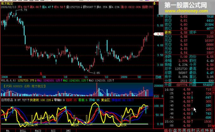Viewport: 215px width, 132px height.
Task: Click the stock name 南方航空 title
Action: coord(7,4)
